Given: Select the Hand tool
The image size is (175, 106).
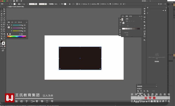Looking at the screenshot, I should 2,39.
